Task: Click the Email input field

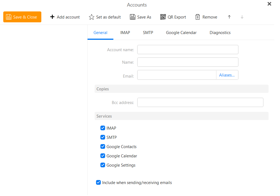Action: 177,75
